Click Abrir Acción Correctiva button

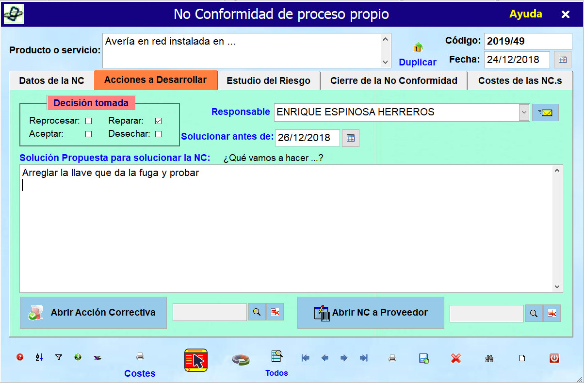(x=93, y=313)
